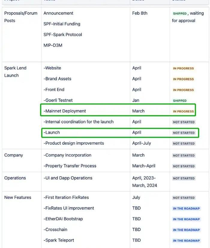Select the First Iteration FixRates task
210x248 pixels.
(x=66, y=198)
